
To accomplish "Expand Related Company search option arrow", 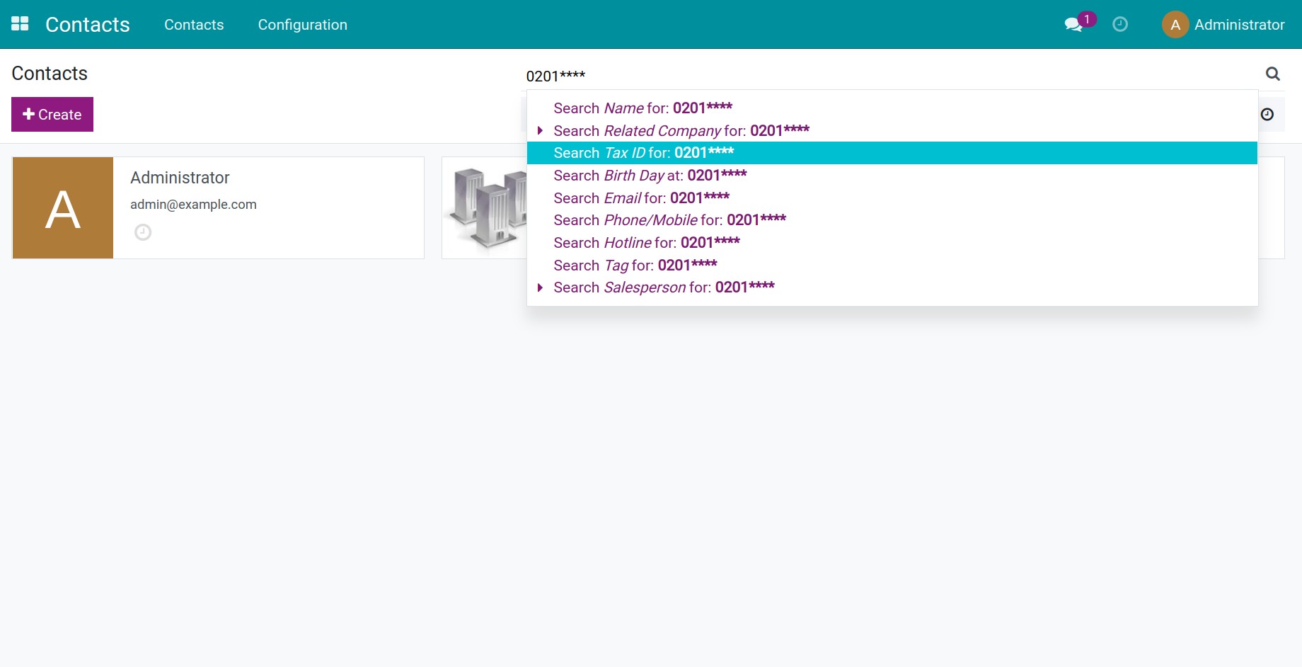I will coord(540,131).
